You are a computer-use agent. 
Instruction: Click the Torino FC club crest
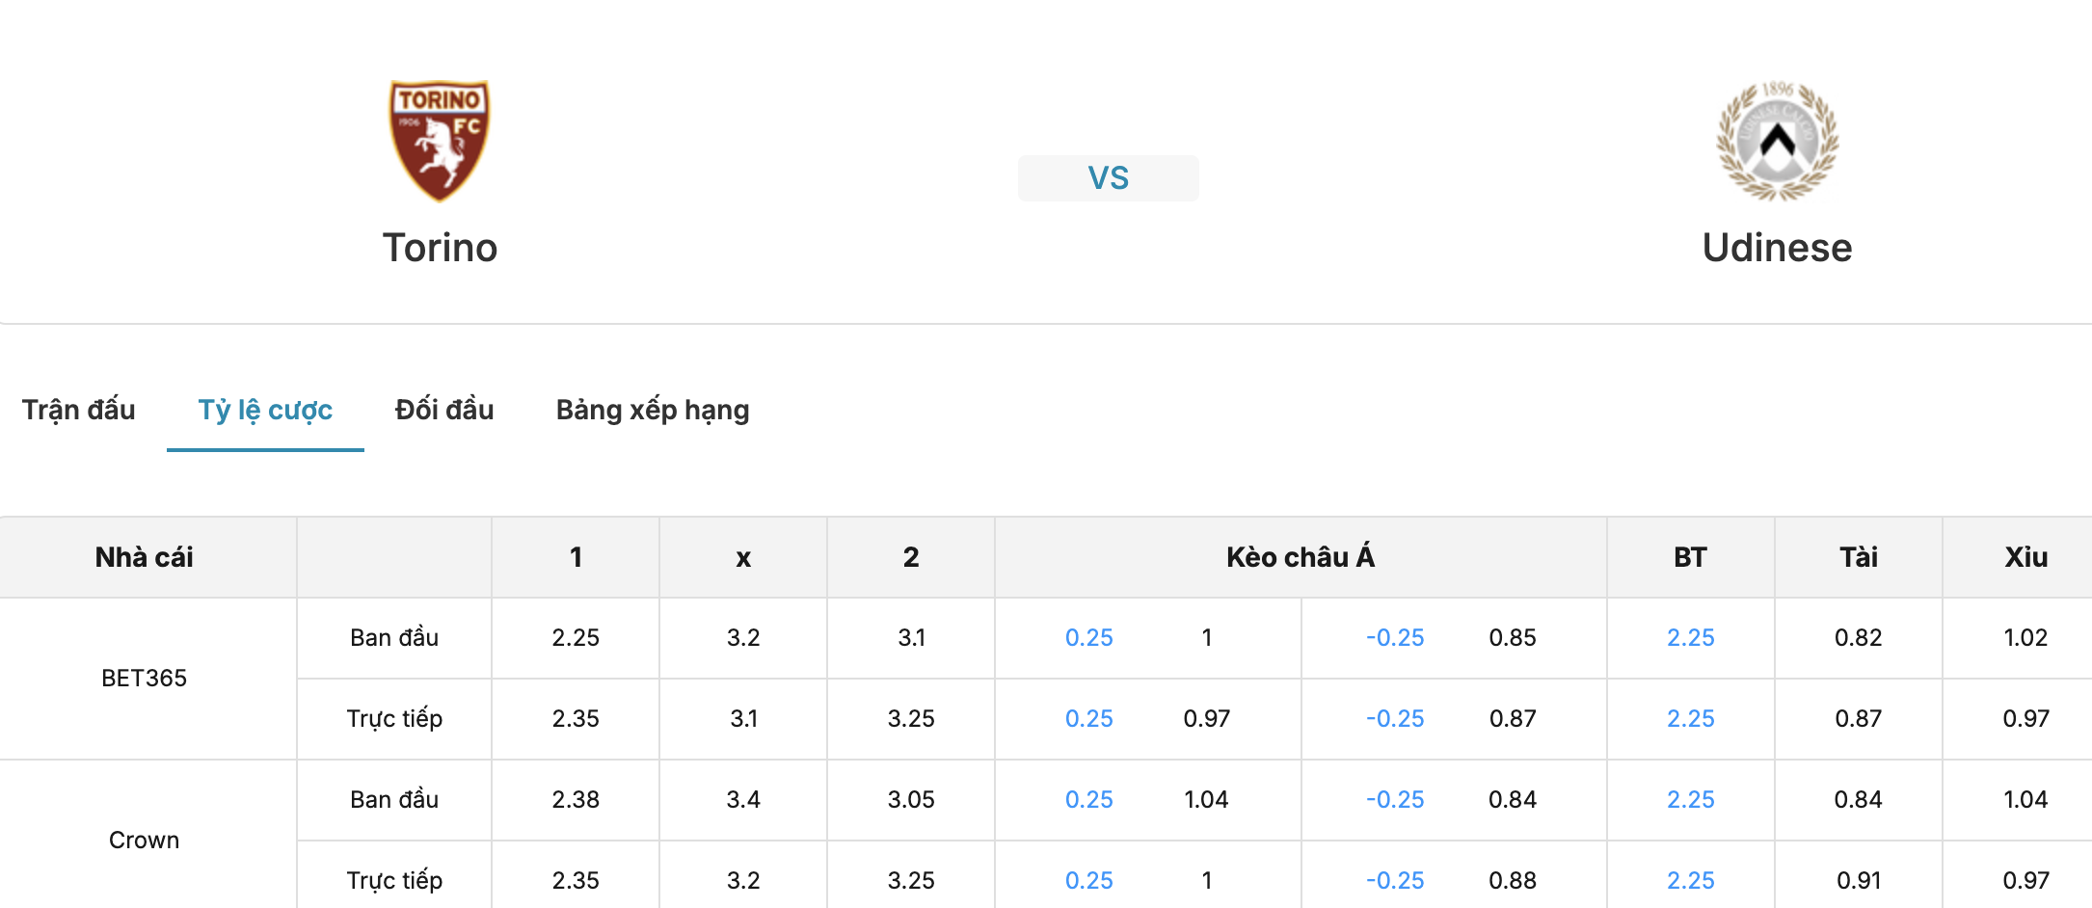440,141
